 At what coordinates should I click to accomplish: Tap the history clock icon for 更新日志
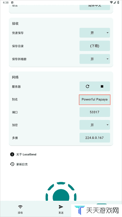point(12,164)
